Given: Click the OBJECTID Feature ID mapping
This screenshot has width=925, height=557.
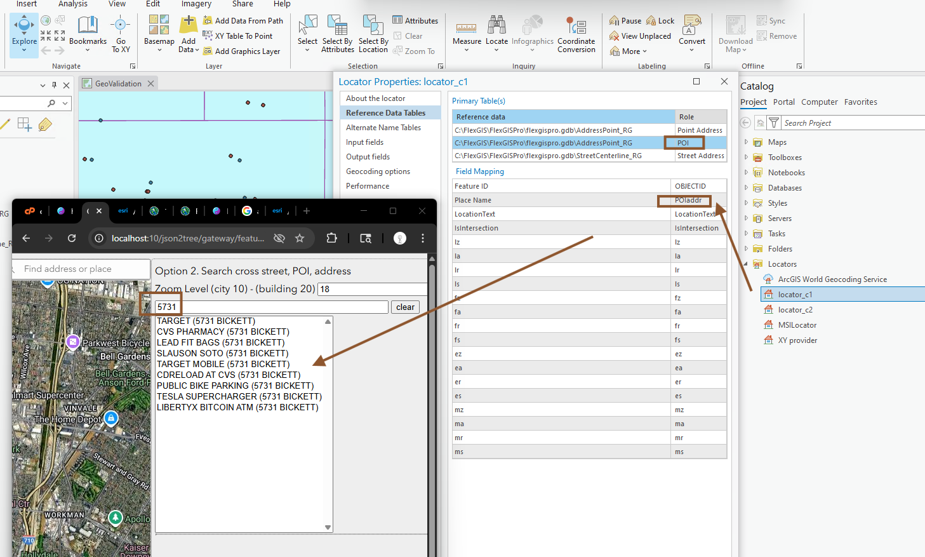Looking at the screenshot, I should click(x=698, y=186).
